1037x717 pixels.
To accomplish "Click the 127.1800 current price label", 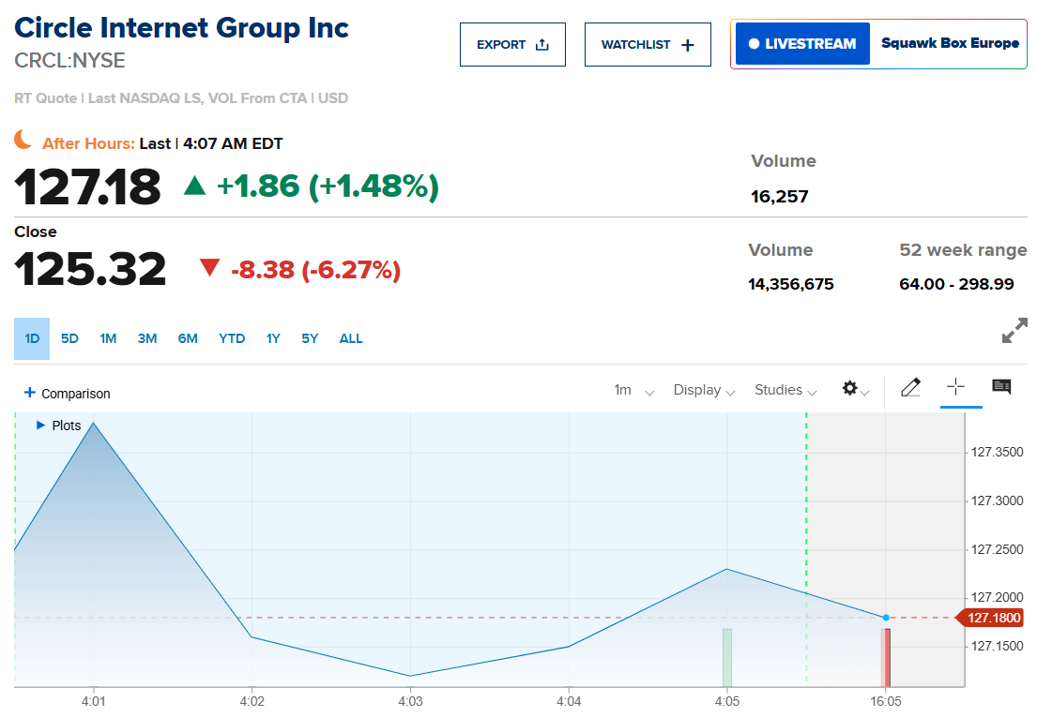I will pos(990,618).
